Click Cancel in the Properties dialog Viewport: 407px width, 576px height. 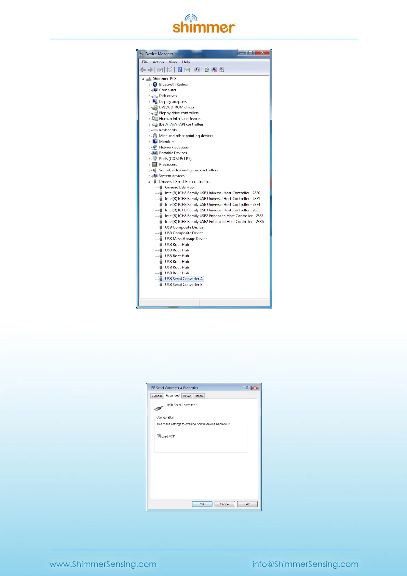(x=225, y=504)
